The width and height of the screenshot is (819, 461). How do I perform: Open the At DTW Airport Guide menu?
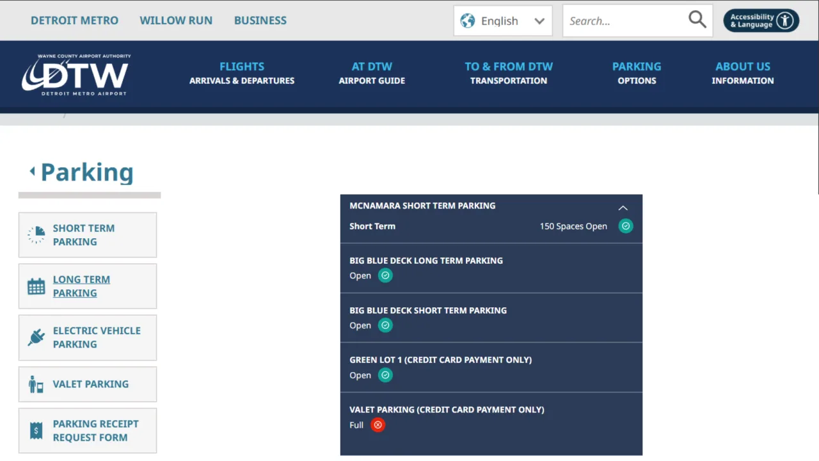tap(372, 73)
